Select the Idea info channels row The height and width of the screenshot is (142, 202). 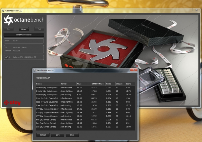[85, 98]
